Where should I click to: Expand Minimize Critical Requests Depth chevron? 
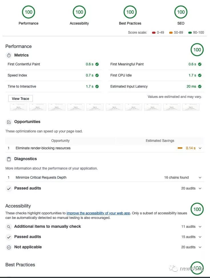click(200, 178)
